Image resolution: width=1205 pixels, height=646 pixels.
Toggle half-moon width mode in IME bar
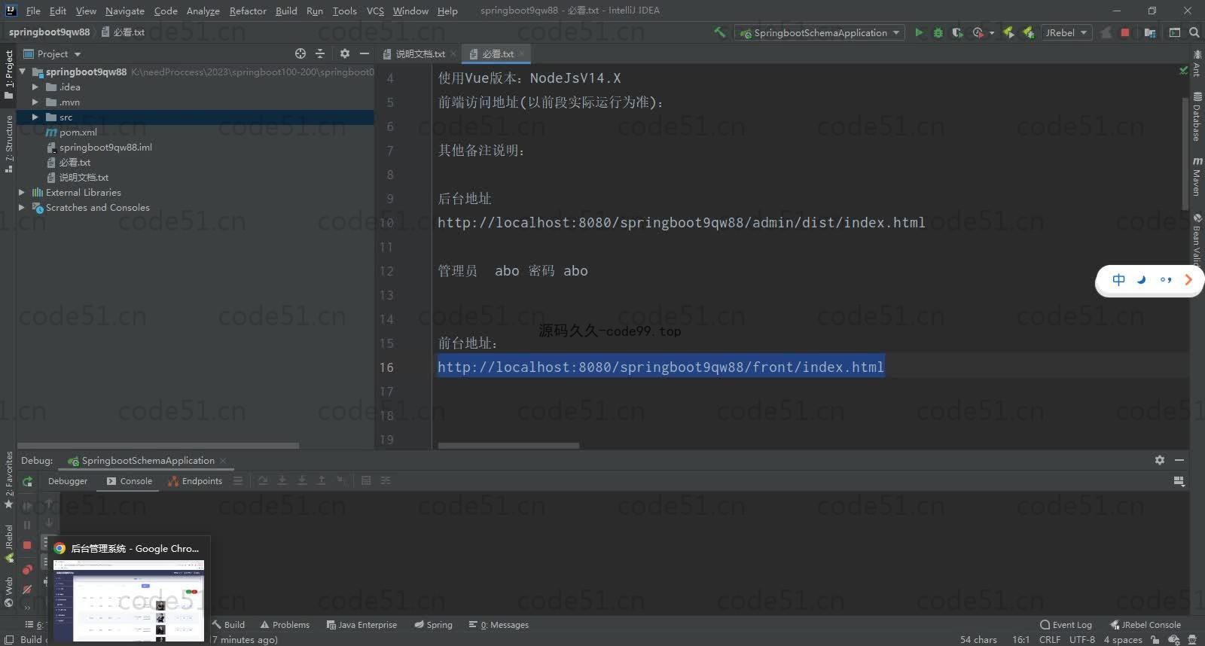click(x=1142, y=279)
